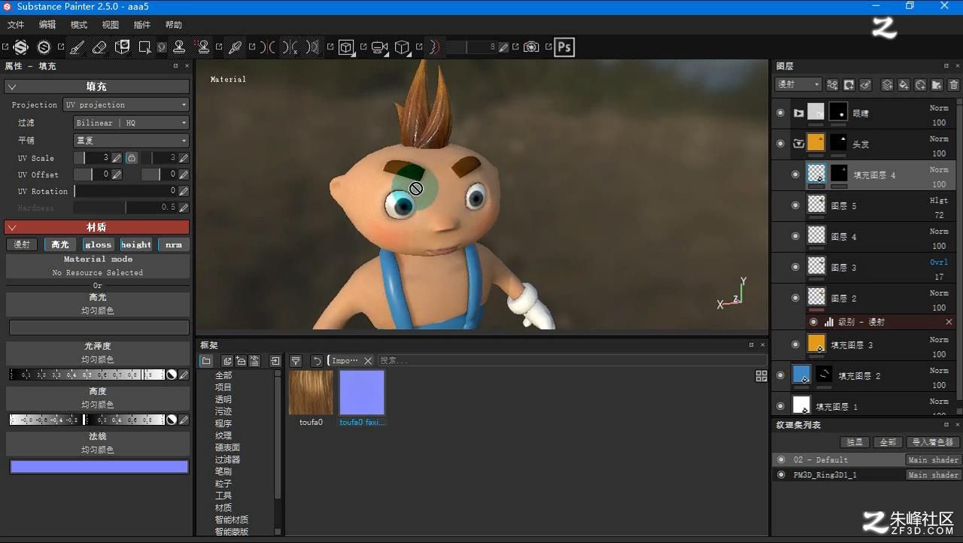Open the layers channel dropdown 漫射

(798, 85)
